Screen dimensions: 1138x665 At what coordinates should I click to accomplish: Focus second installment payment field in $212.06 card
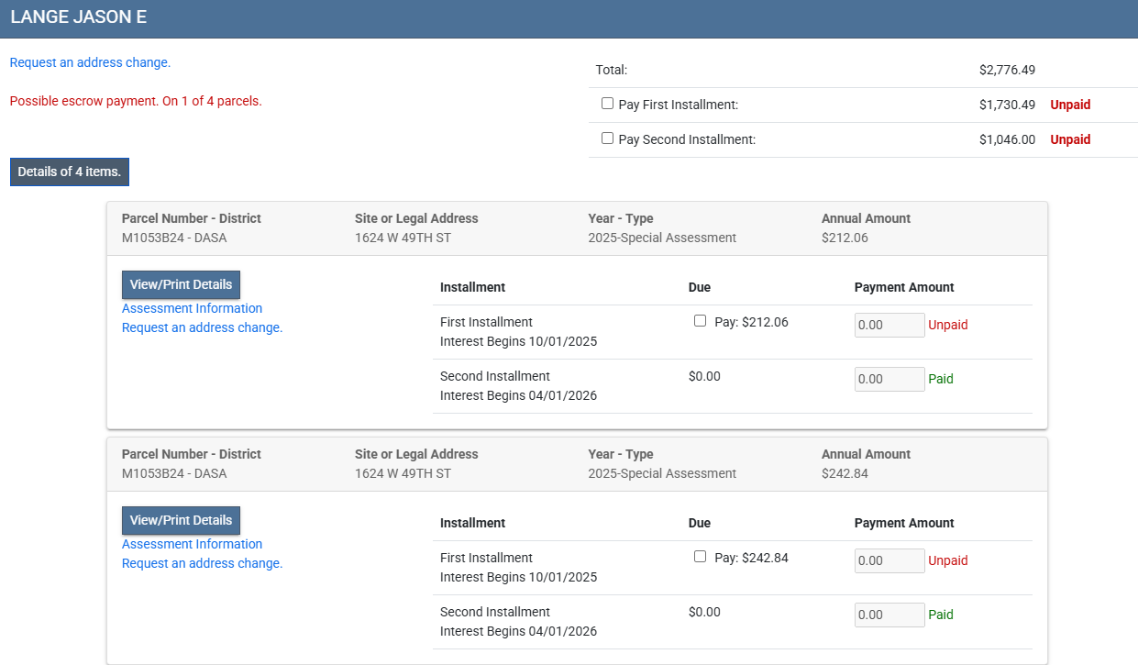889,380
